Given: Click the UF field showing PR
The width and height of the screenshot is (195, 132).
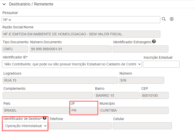Looking at the screenshot, I should [x=84, y=110].
